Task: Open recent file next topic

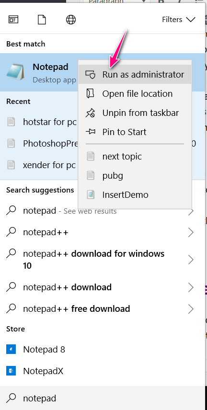Action: pos(135,156)
